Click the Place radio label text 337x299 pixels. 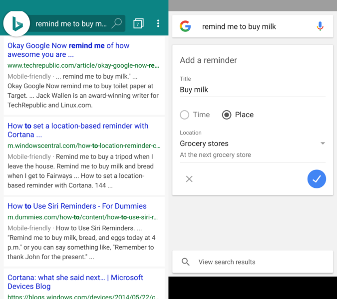244,115
